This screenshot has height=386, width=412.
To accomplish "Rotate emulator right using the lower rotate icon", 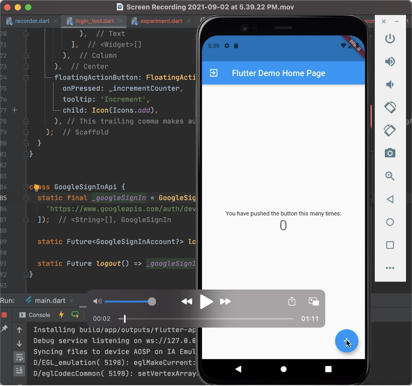I will (x=390, y=131).
